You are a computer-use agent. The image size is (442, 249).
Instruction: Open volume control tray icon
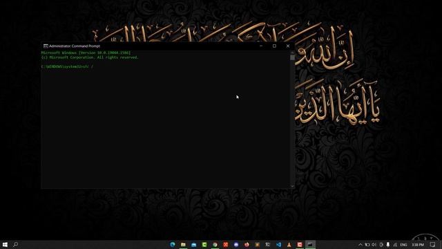pyautogui.click(x=374, y=244)
